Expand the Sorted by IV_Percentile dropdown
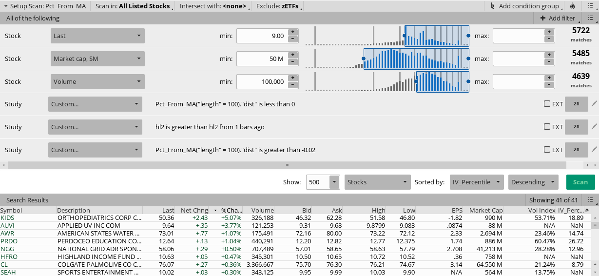This screenshot has height=276, width=599. click(476, 182)
